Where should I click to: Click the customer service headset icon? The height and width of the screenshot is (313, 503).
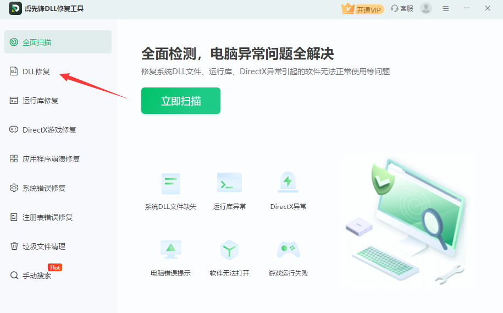coord(395,8)
